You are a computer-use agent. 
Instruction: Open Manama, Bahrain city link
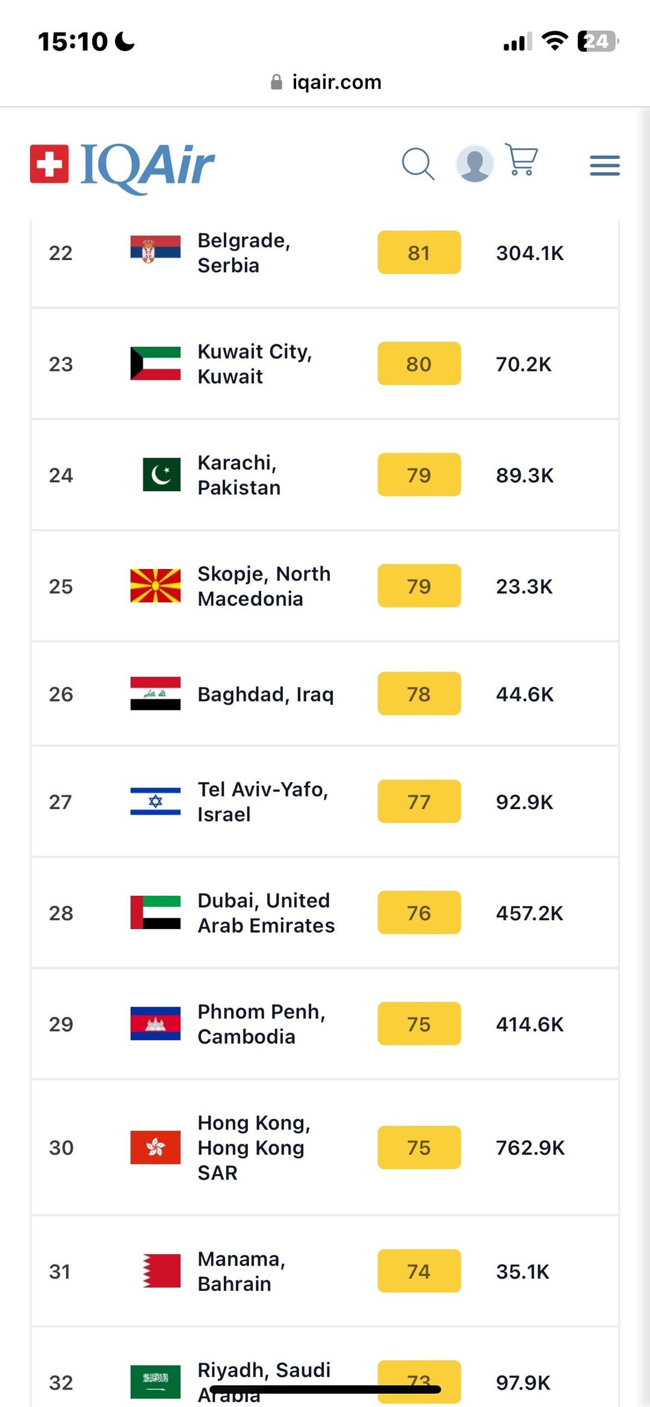pos(241,1271)
